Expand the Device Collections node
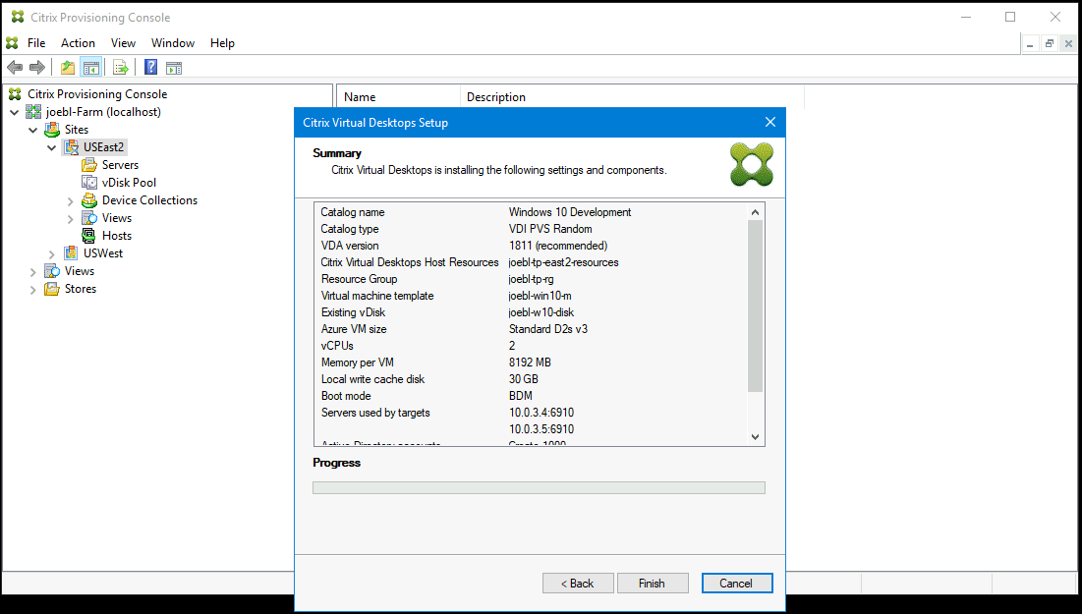 click(69, 199)
